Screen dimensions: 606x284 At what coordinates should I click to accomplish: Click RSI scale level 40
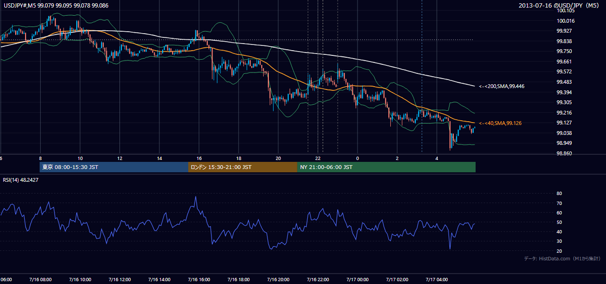pos(560,231)
